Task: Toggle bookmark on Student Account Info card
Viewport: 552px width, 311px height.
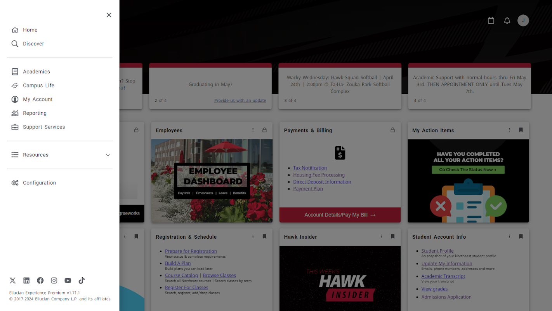Action: [521, 236]
